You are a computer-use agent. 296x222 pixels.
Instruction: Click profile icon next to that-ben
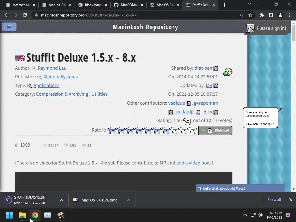(216, 68)
